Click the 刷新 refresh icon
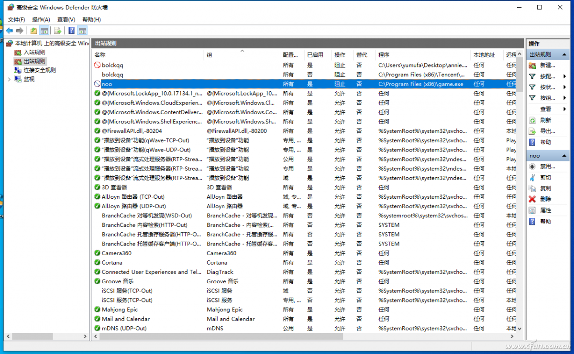Viewport: 574px width, 354px height. pyautogui.click(x=532, y=120)
